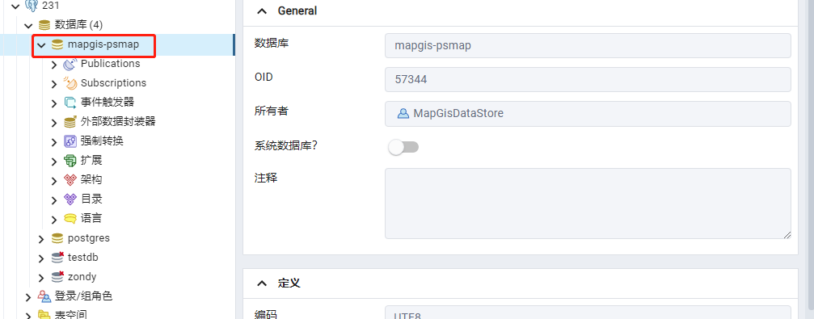Click the 事件触发器 event trigger icon
This screenshot has width=814, height=319.
pyautogui.click(x=70, y=103)
